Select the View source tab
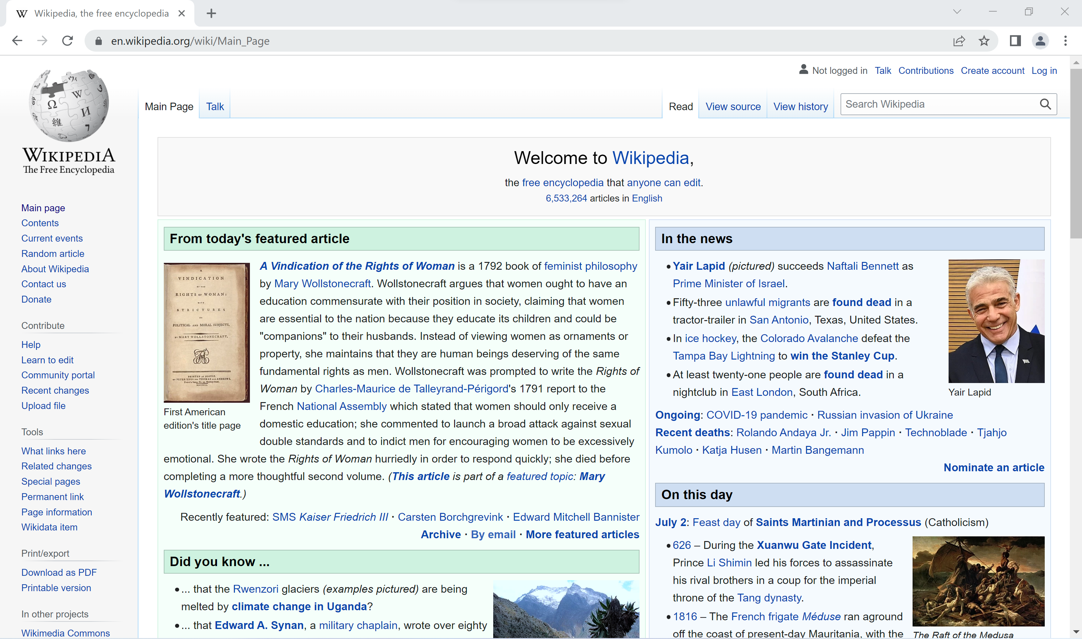 click(x=733, y=106)
